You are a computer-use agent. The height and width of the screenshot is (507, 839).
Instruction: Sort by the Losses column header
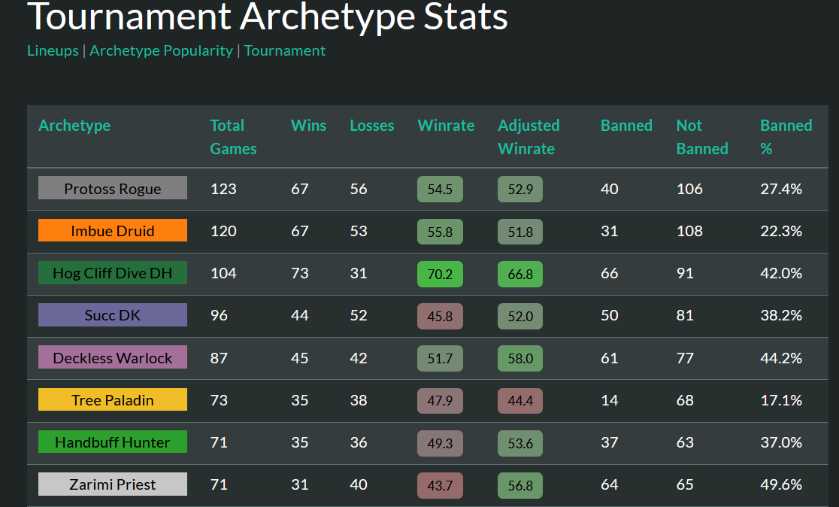point(372,126)
